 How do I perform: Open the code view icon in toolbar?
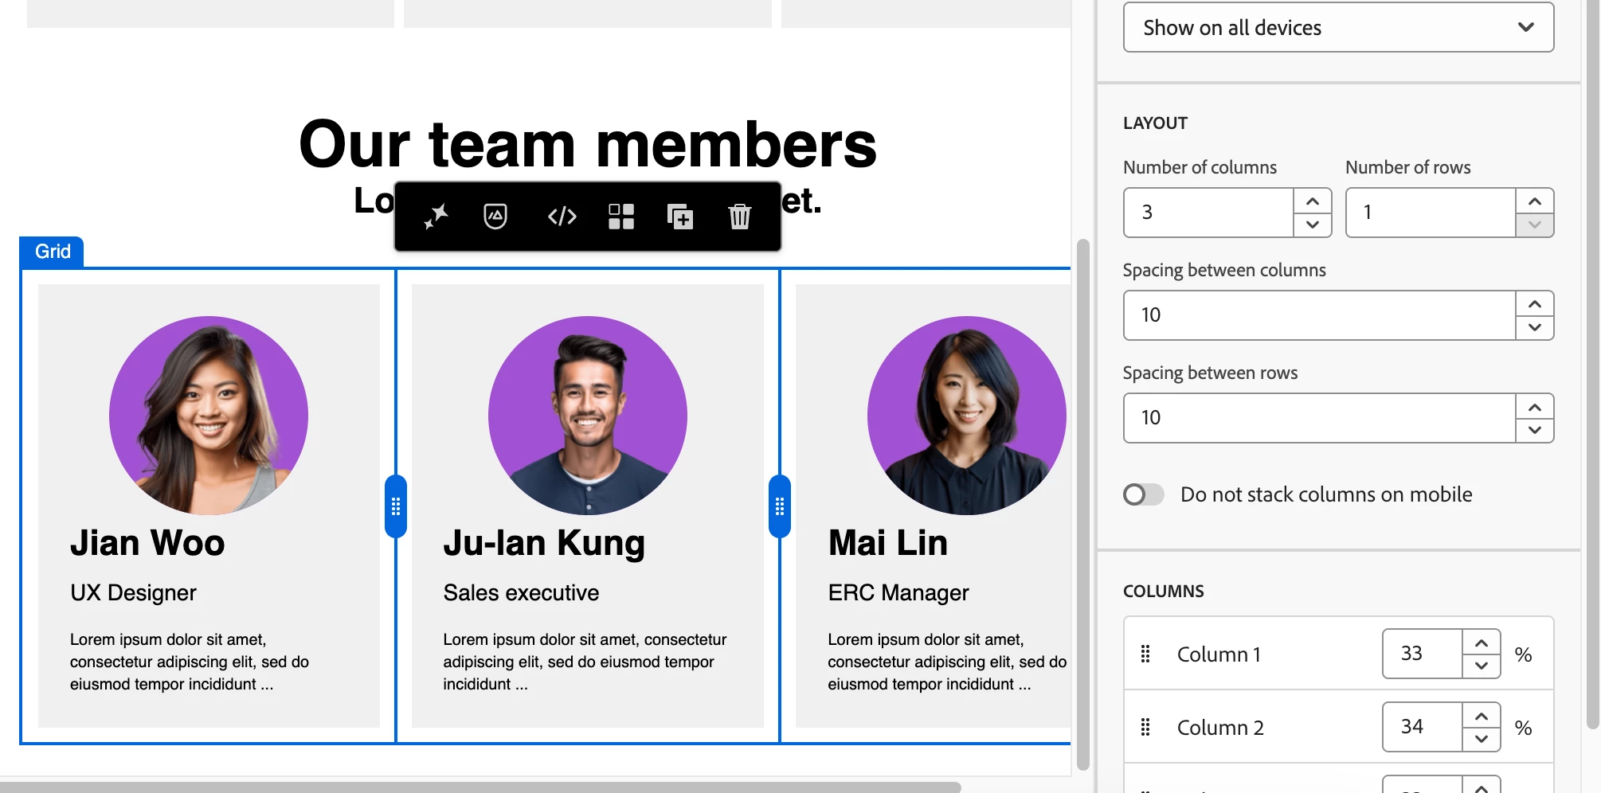click(562, 216)
